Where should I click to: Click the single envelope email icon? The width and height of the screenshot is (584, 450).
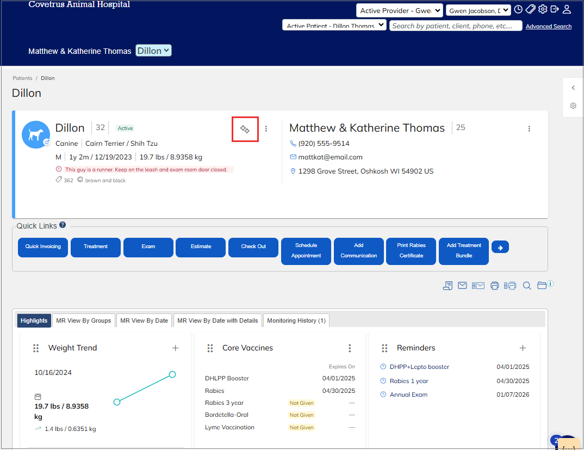tap(462, 285)
